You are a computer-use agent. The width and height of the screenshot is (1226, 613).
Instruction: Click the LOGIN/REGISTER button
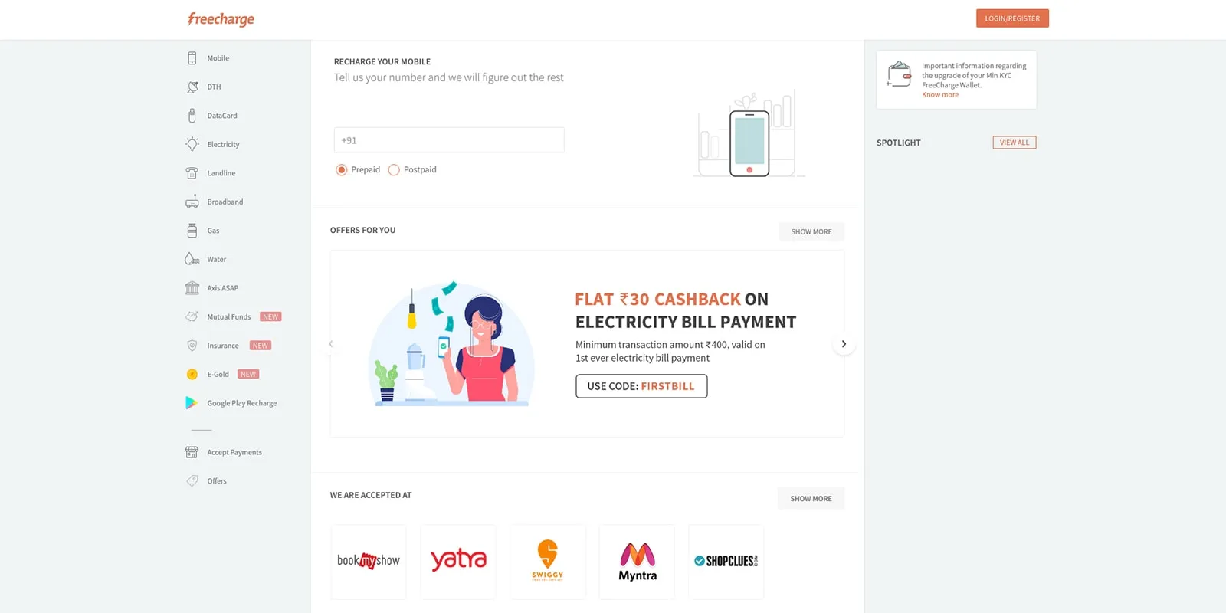[x=1012, y=18]
